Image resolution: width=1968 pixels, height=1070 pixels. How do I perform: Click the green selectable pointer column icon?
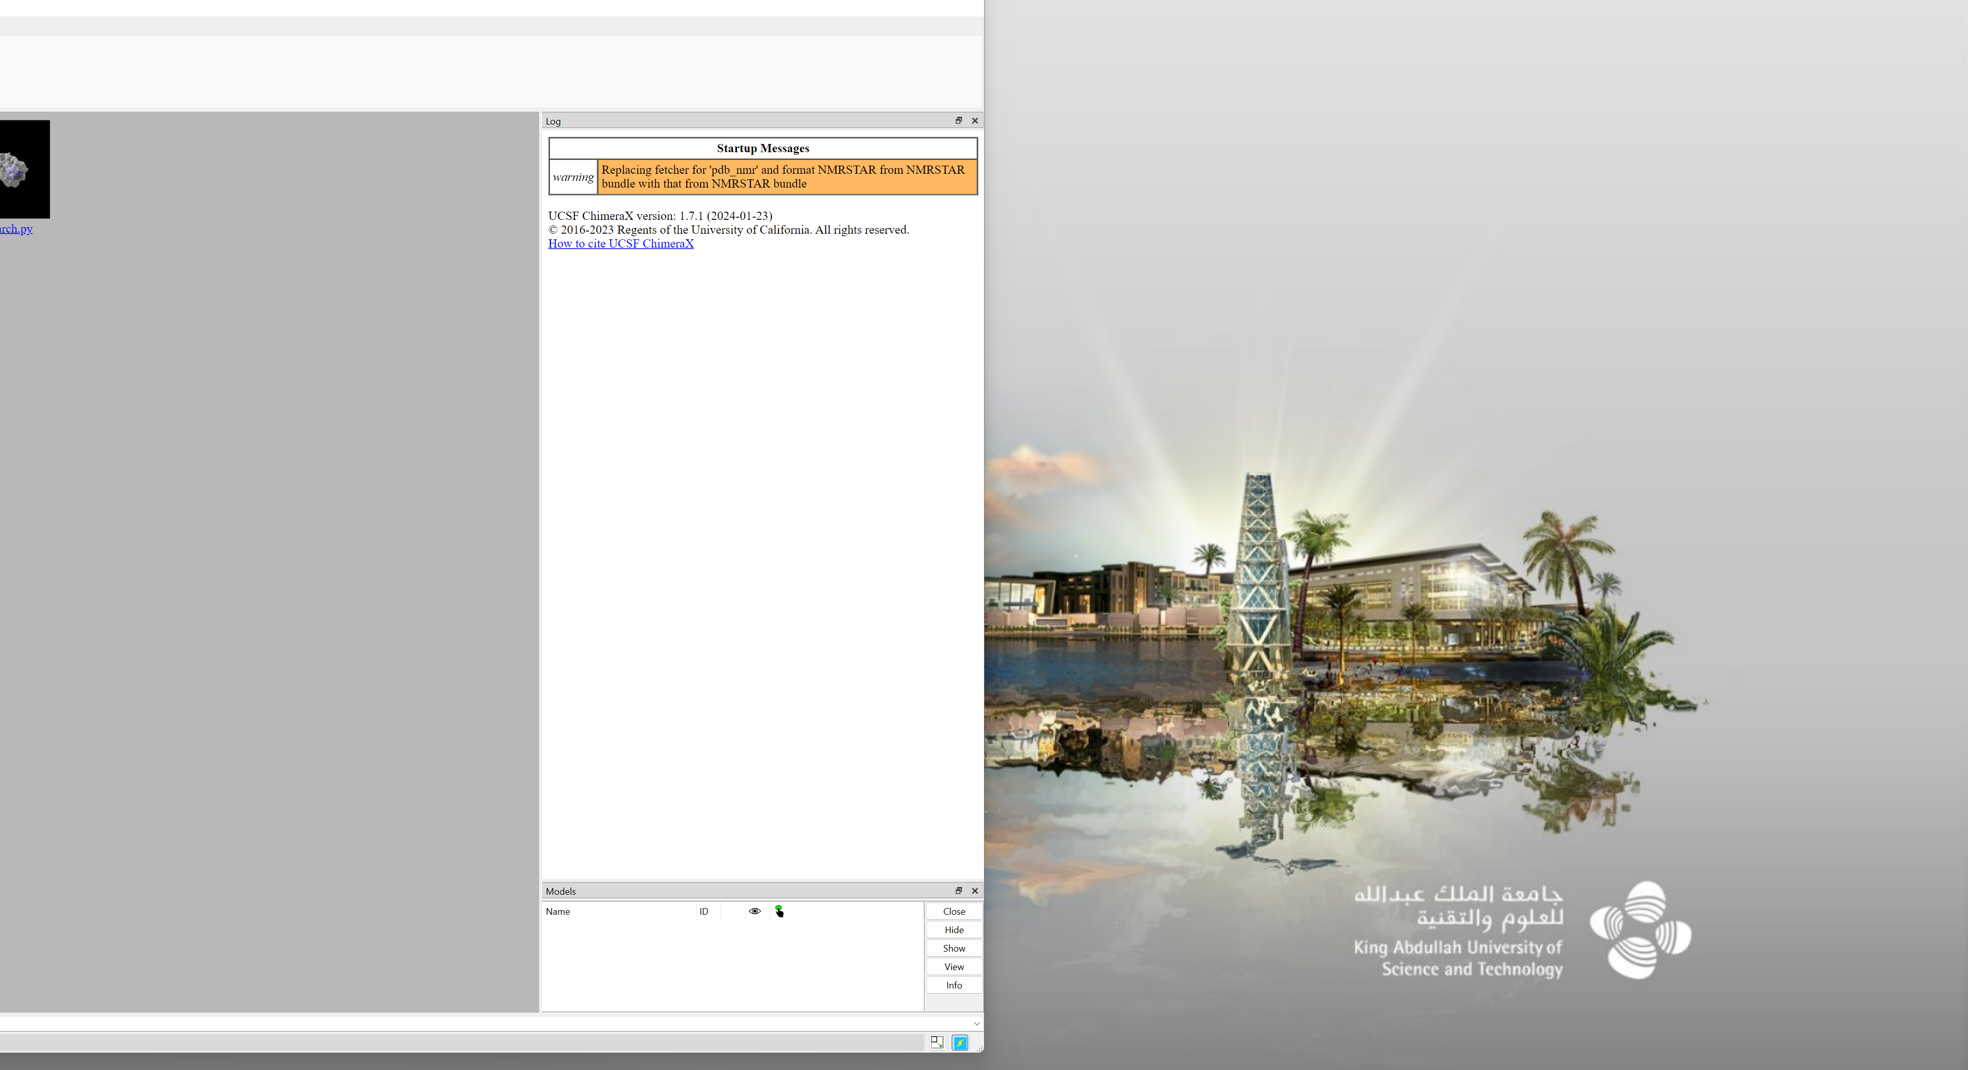click(x=778, y=911)
